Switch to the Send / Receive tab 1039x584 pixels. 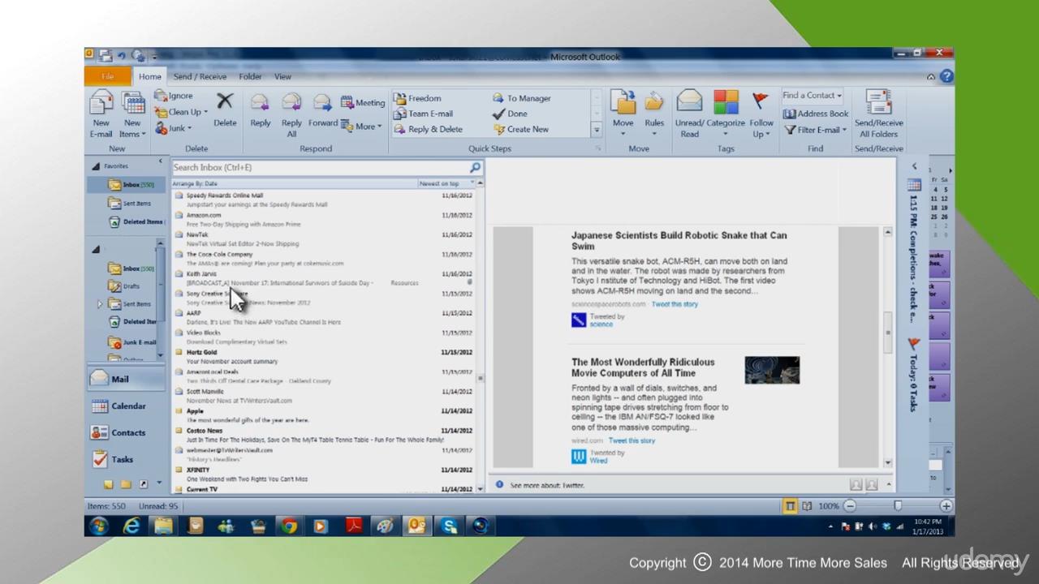pos(200,76)
